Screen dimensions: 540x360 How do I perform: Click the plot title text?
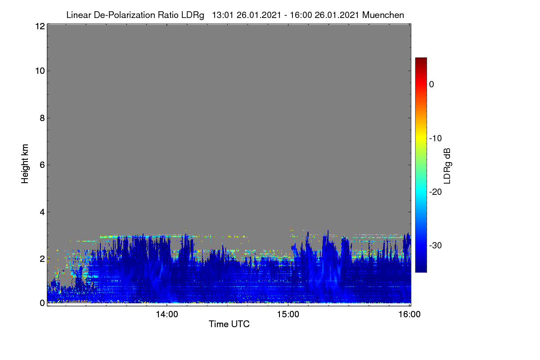235,15
